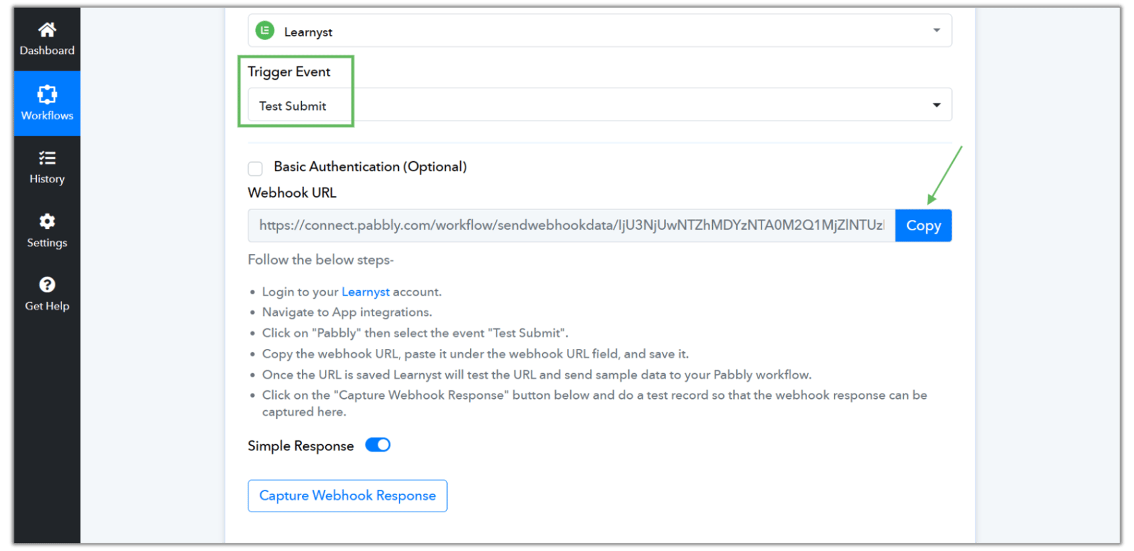Check the box next to Basic Authentication (Optional)
1134x551 pixels.
(255, 169)
